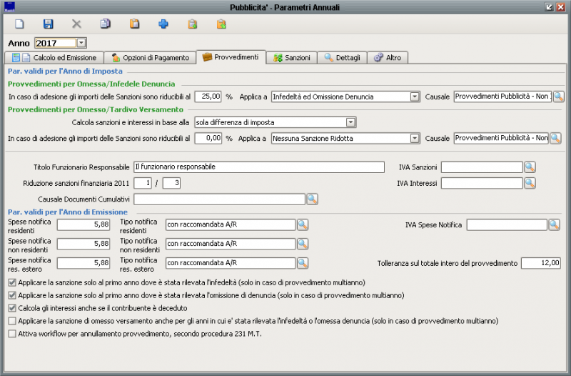
Task: Open lookup for IVA Sanzioni field
Action: click(x=530, y=167)
